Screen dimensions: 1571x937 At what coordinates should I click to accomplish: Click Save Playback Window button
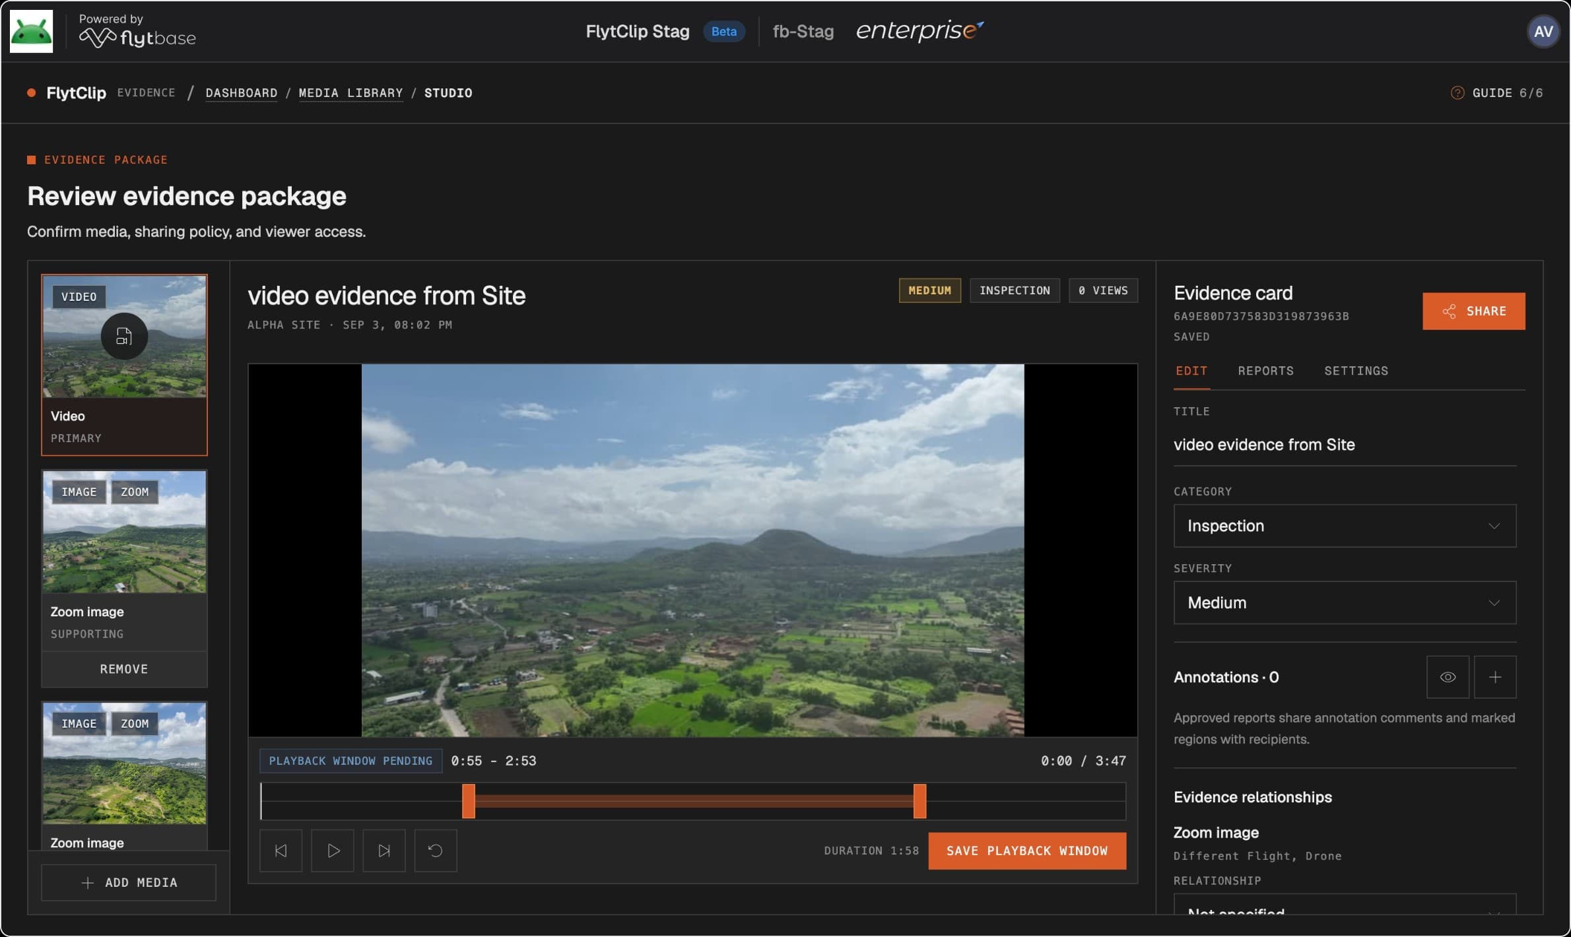1027,851
